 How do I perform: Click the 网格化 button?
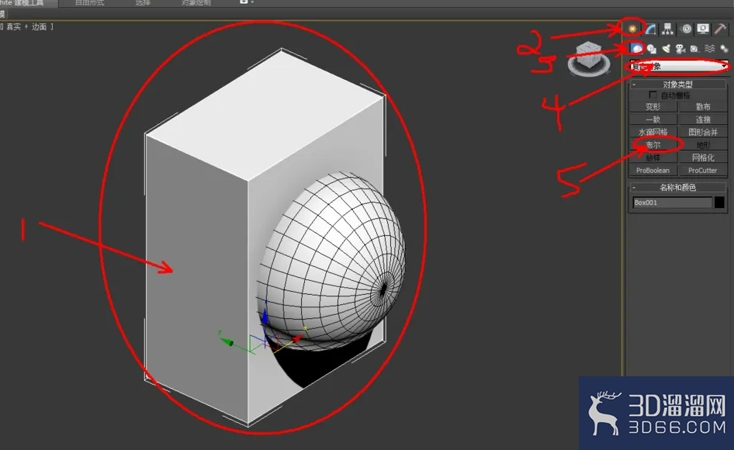pos(703,157)
